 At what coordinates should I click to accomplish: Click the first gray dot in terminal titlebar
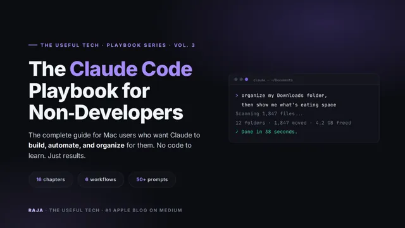(236, 80)
